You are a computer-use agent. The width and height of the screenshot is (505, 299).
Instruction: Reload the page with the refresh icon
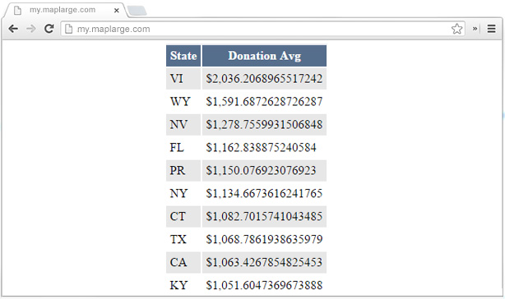point(49,29)
